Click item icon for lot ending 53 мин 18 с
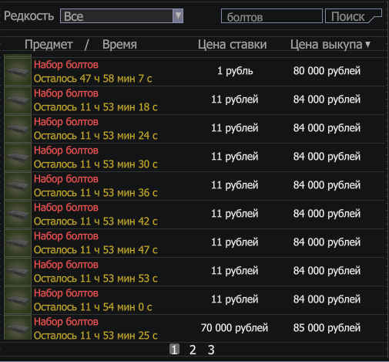Screen dimensions: 389x362 18,100
